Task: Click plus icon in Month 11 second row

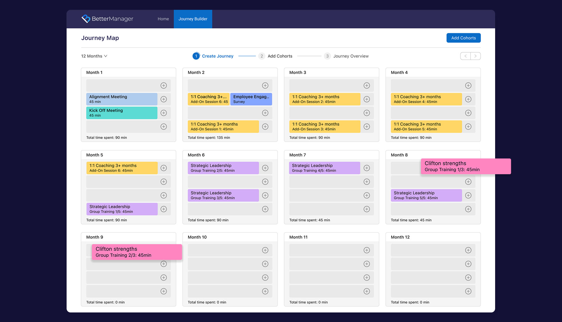Action: pyautogui.click(x=367, y=264)
